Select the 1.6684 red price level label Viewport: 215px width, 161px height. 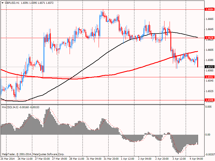[209, 9]
